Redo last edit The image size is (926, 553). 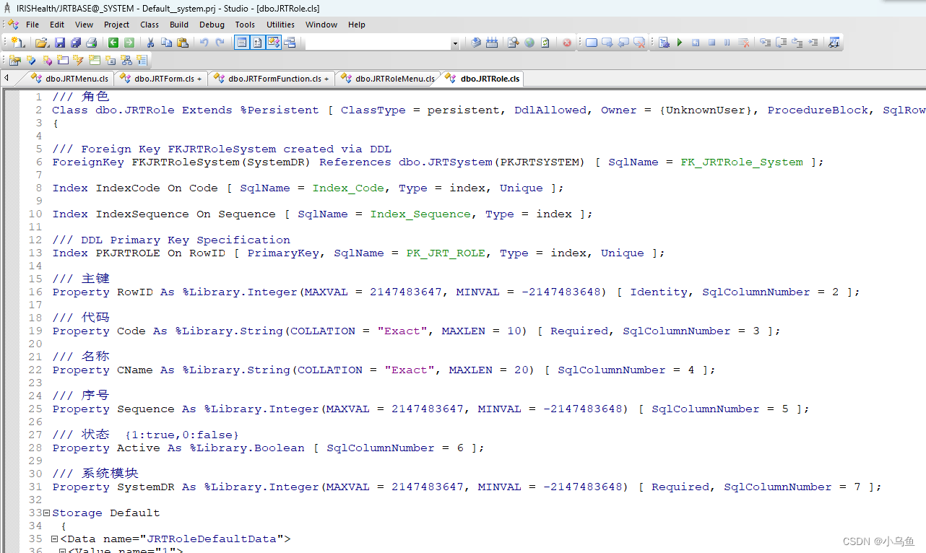tap(220, 43)
